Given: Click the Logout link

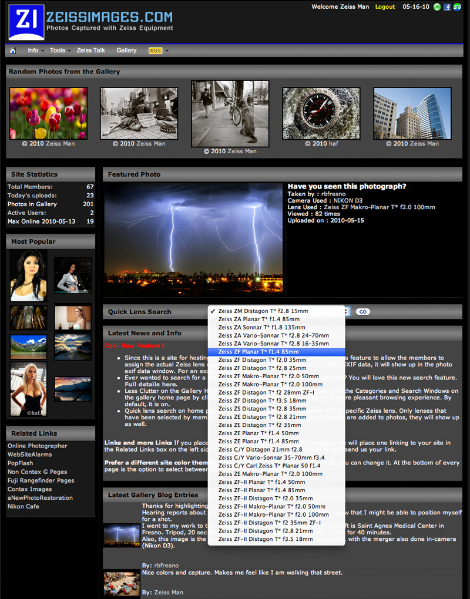Looking at the screenshot, I should coord(385,7).
